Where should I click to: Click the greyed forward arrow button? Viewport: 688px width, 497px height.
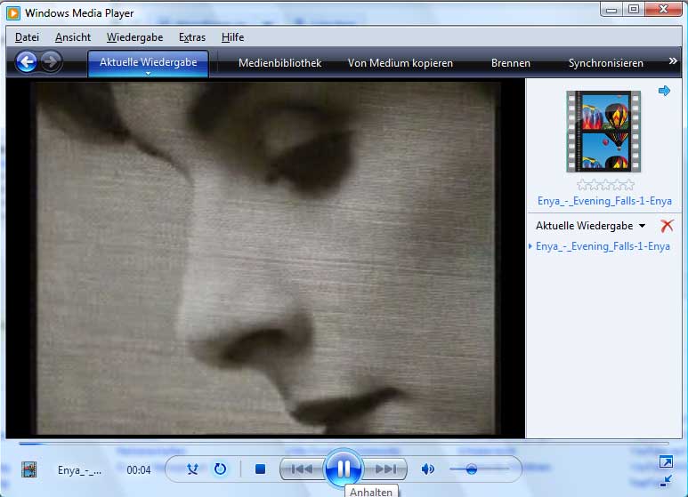click(x=52, y=62)
